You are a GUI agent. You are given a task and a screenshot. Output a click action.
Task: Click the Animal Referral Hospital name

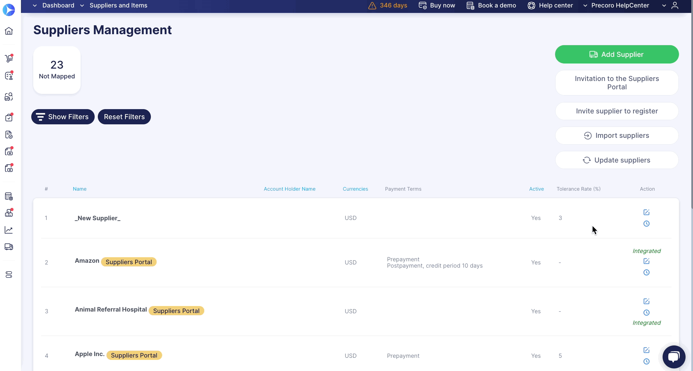pyautogui.click(x=111, y=310)
